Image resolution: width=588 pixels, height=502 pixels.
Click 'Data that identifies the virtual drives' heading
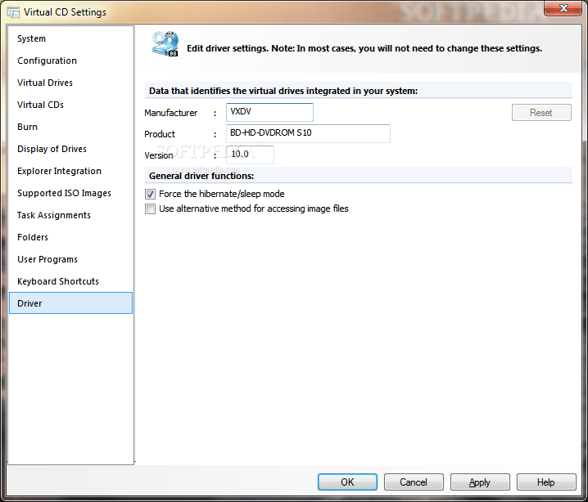click(283, 91)
